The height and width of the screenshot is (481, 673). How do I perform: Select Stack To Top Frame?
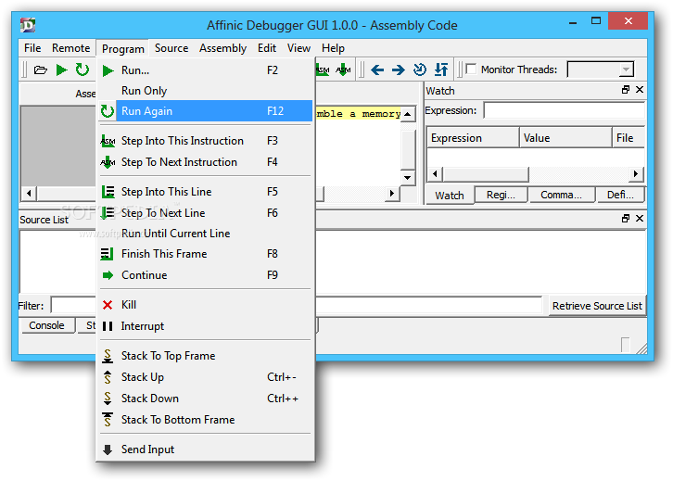(x=206, y=356)
